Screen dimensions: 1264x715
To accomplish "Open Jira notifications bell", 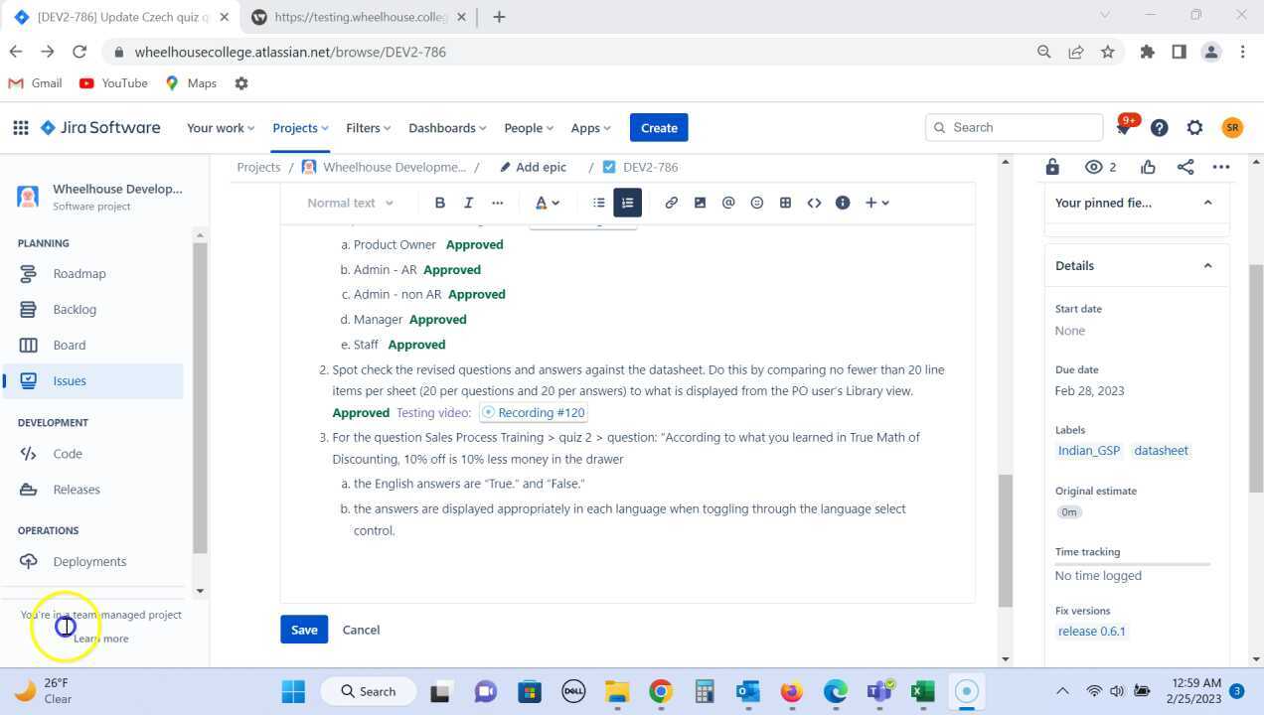I will [1124, 127].
